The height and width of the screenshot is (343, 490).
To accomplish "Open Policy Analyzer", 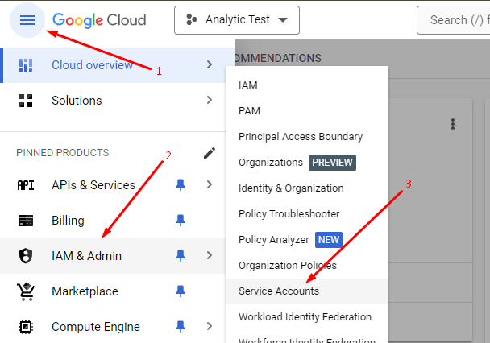I will 307,240.
